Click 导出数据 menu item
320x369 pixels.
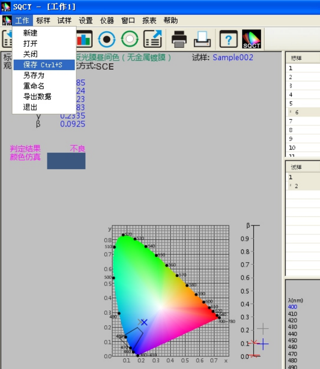point(37,97)
